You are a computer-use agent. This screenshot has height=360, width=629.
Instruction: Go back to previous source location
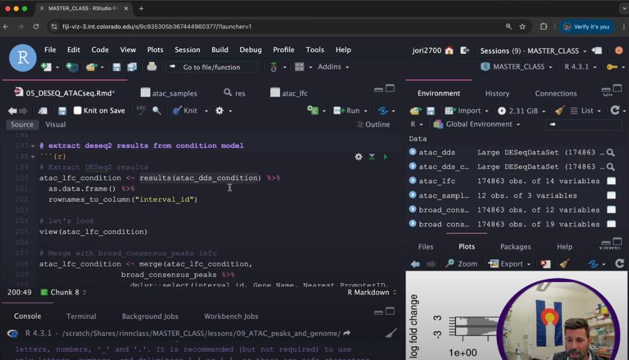[13, 110]
